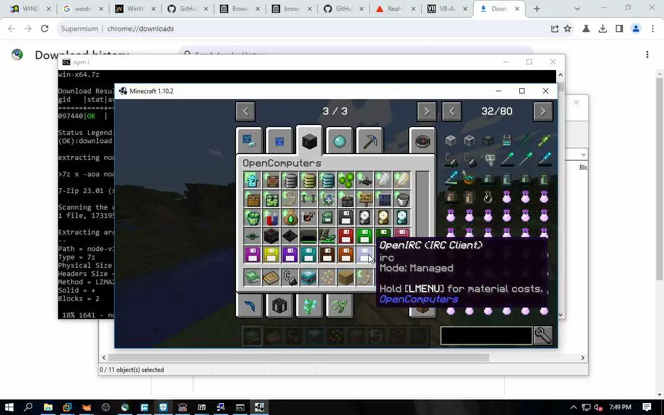Go to previous creative tab page
Image resolution: width=664 pixels, height=415 pixels.
click(245, 111)
